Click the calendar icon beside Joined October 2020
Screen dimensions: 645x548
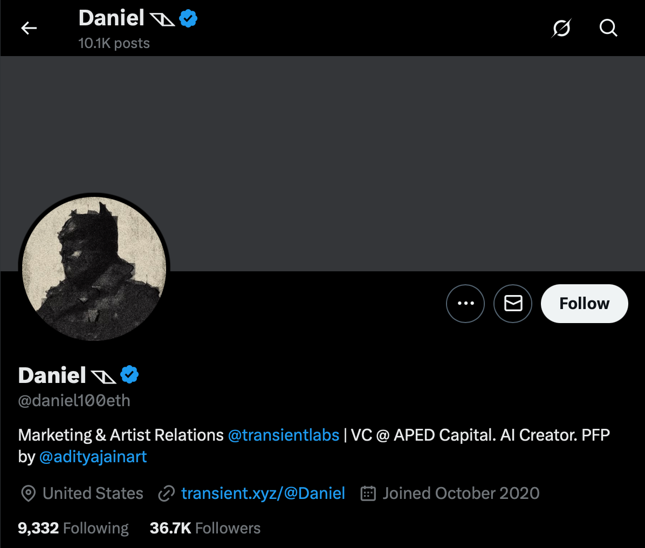pyautogui.click(x=368, y=493)
